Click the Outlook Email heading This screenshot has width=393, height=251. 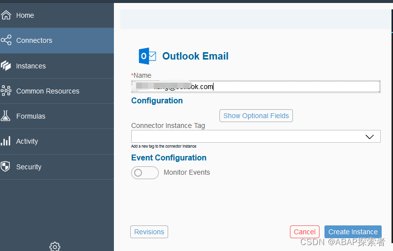coord(195,56)
